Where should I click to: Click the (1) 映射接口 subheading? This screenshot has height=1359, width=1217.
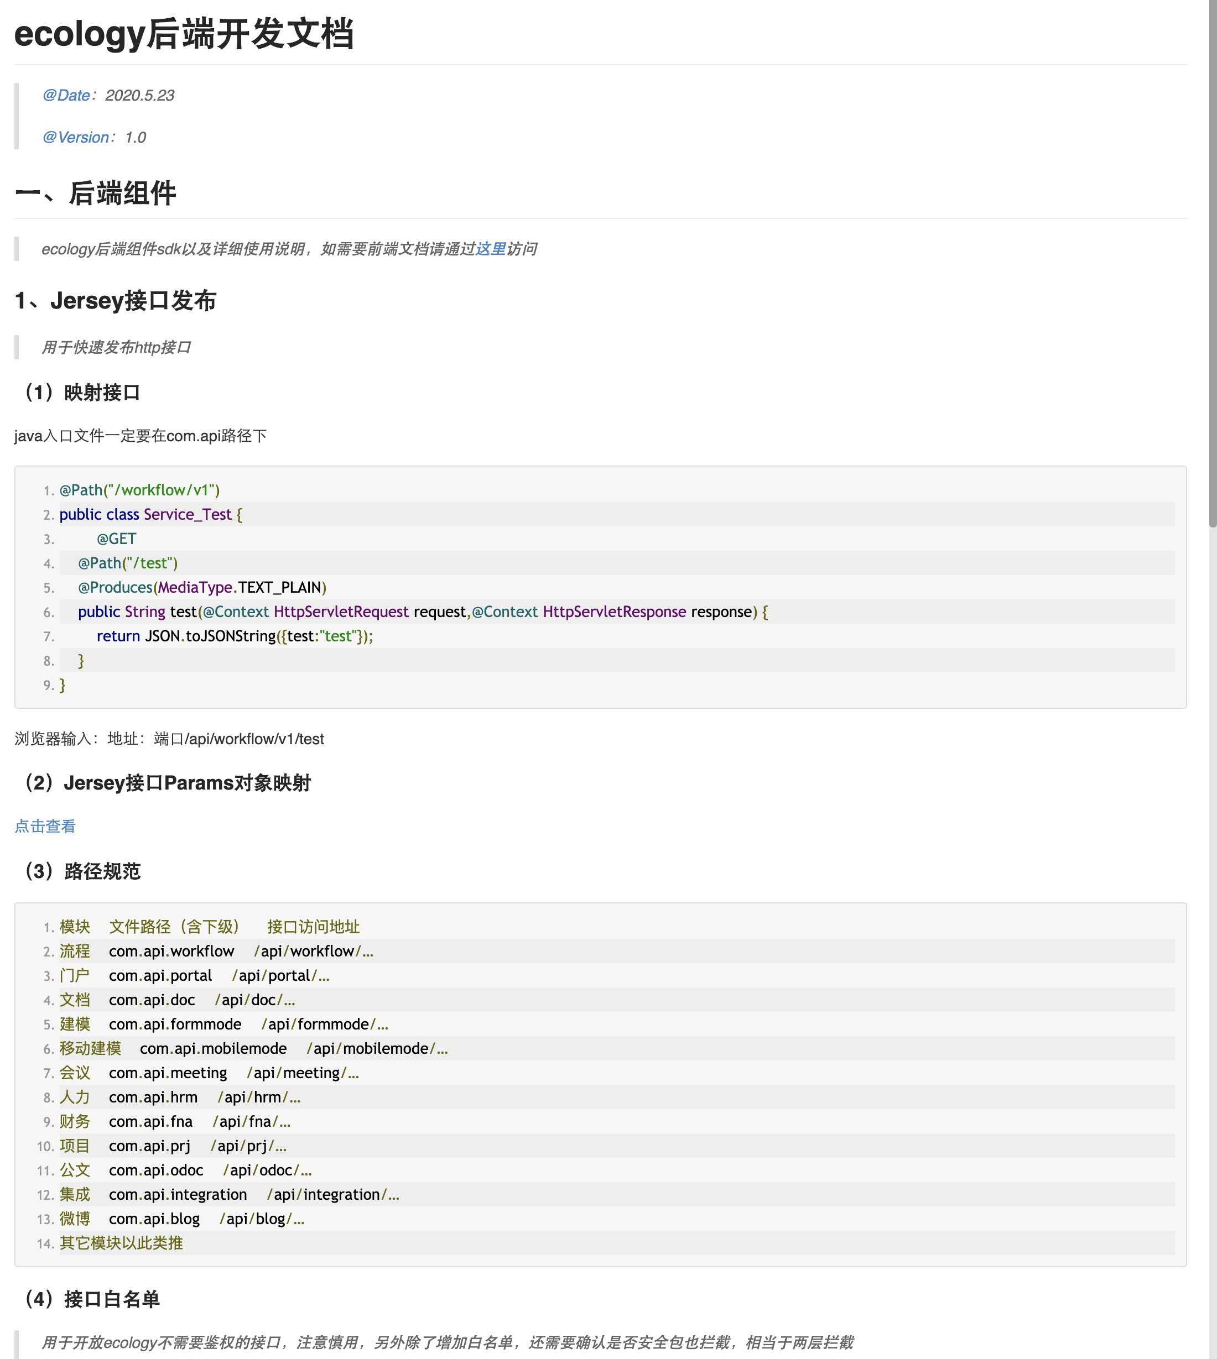pyautogui.click(x=81, y=393)
